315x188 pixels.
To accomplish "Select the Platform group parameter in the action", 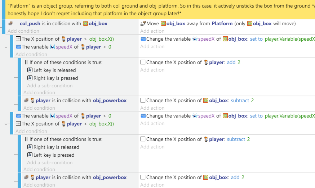I will (222, 23).
